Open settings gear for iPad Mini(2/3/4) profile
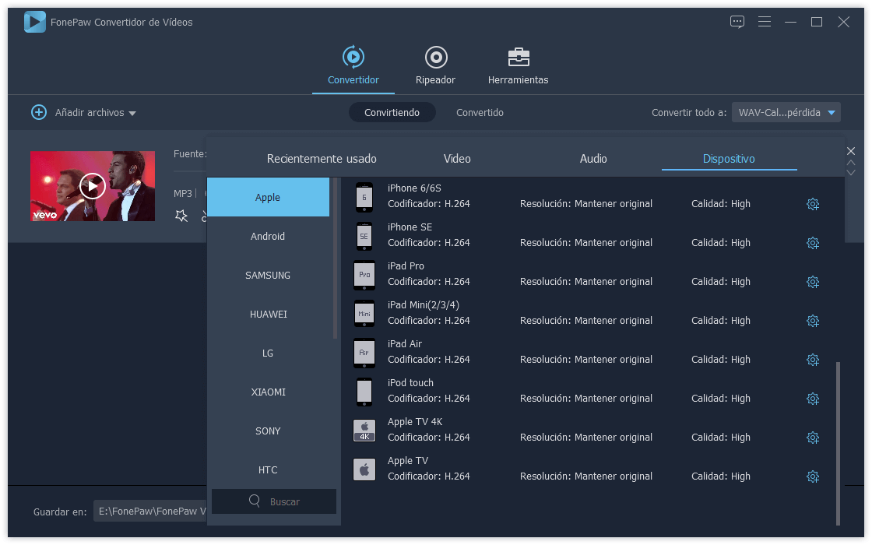The image size is (872, 545). pyautogui.click(x=813, y=321)
